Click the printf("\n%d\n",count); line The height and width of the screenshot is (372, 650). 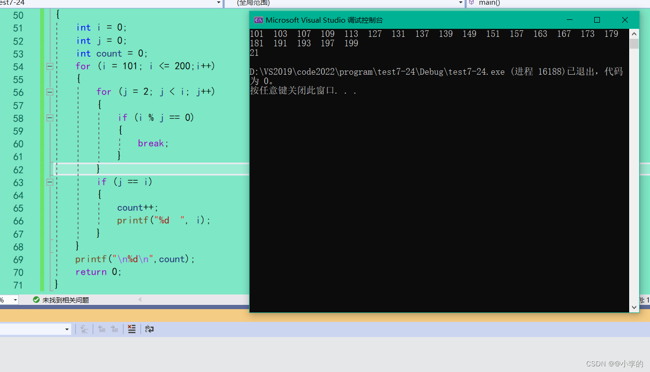pos(135,259)
